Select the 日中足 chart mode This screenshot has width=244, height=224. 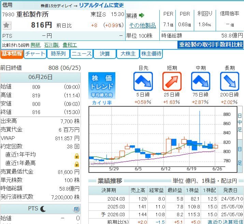point(240,123)
